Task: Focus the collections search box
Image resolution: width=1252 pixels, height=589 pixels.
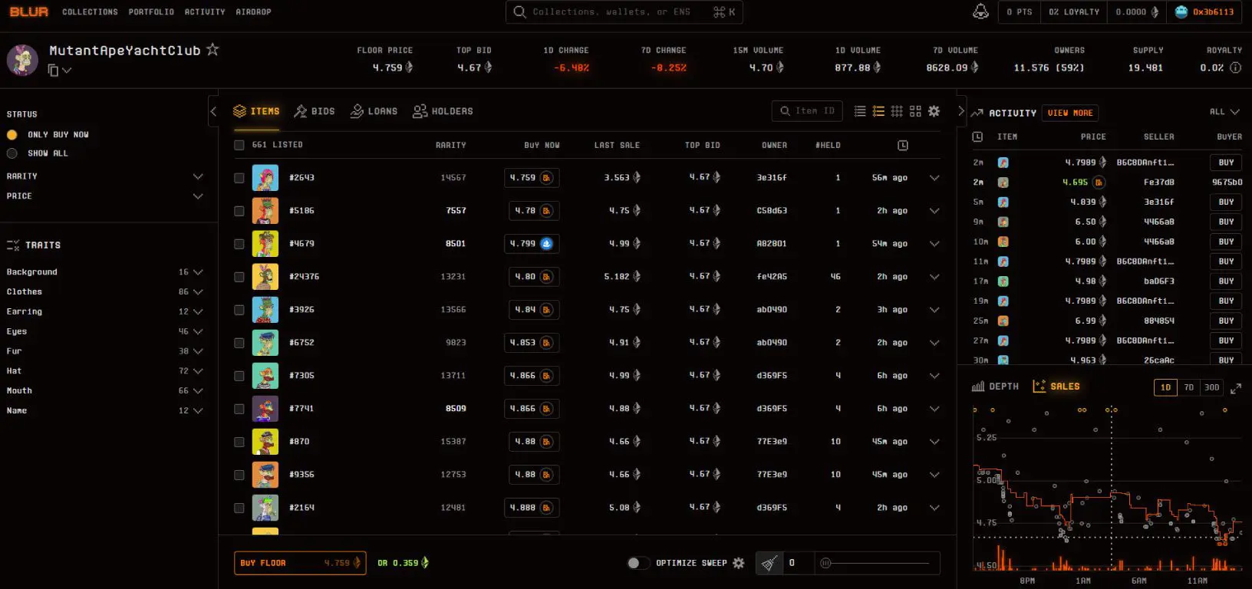Action: (x=624, y=12)
